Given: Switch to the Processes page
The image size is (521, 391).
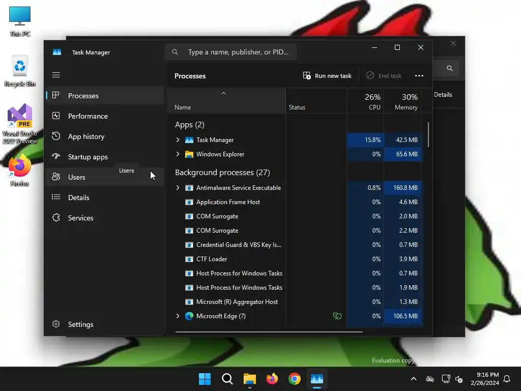Looking at the screenshot, I should (x=105, y=95).
